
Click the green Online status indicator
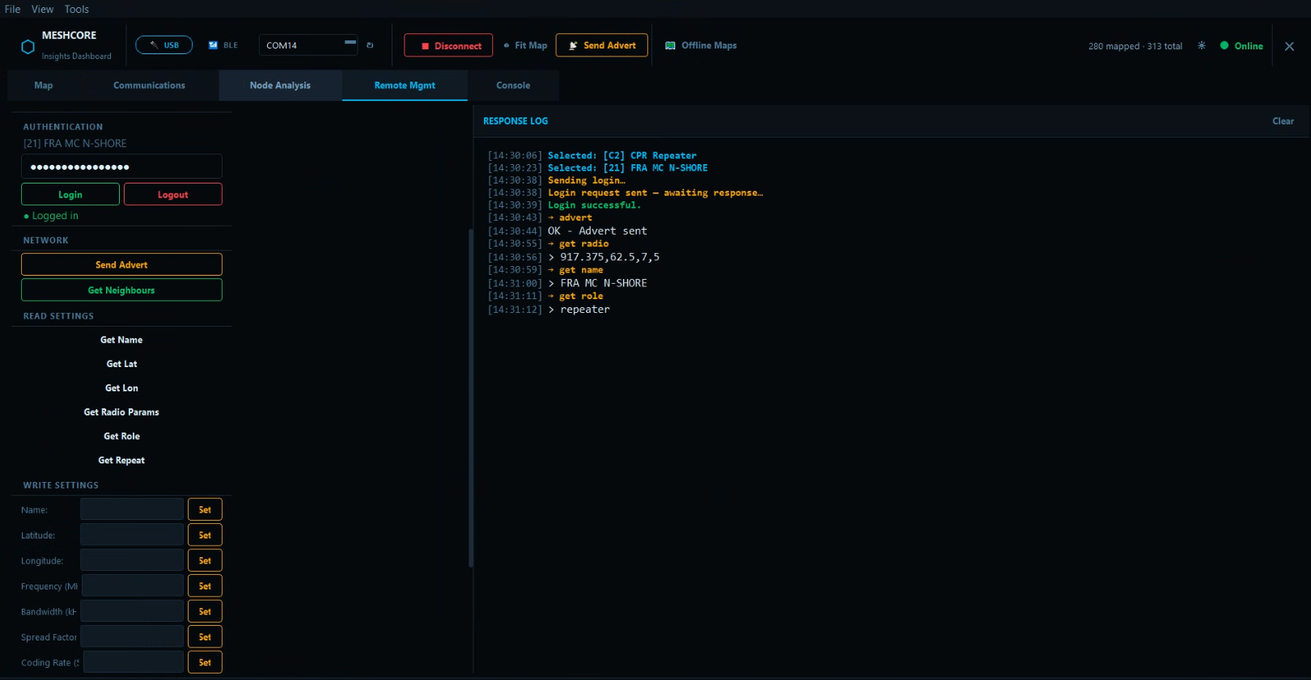(x=1241, y=46)
